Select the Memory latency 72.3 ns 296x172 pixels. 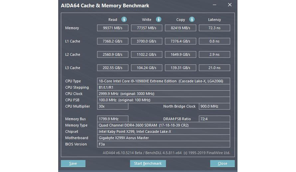(x=215, y=28)
